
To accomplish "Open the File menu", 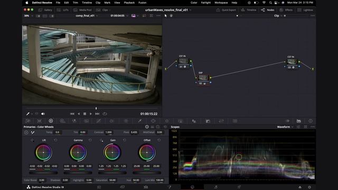I will (58, 3).
